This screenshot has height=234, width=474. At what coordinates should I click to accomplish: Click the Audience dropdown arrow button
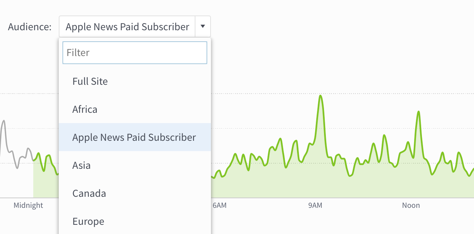(x=202, y=27)
